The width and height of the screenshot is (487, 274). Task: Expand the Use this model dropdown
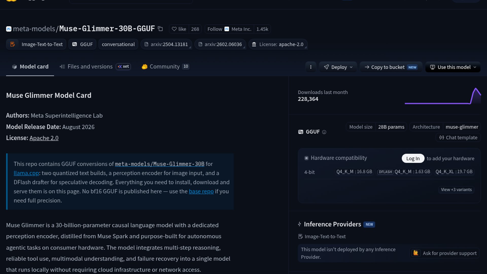pos(453,67)
